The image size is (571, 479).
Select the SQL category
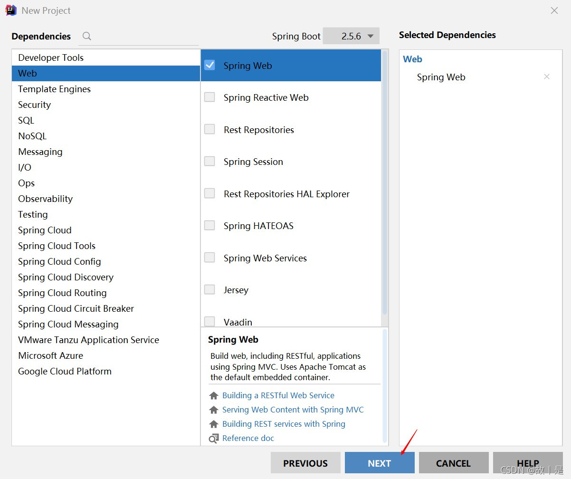[105, 120]
